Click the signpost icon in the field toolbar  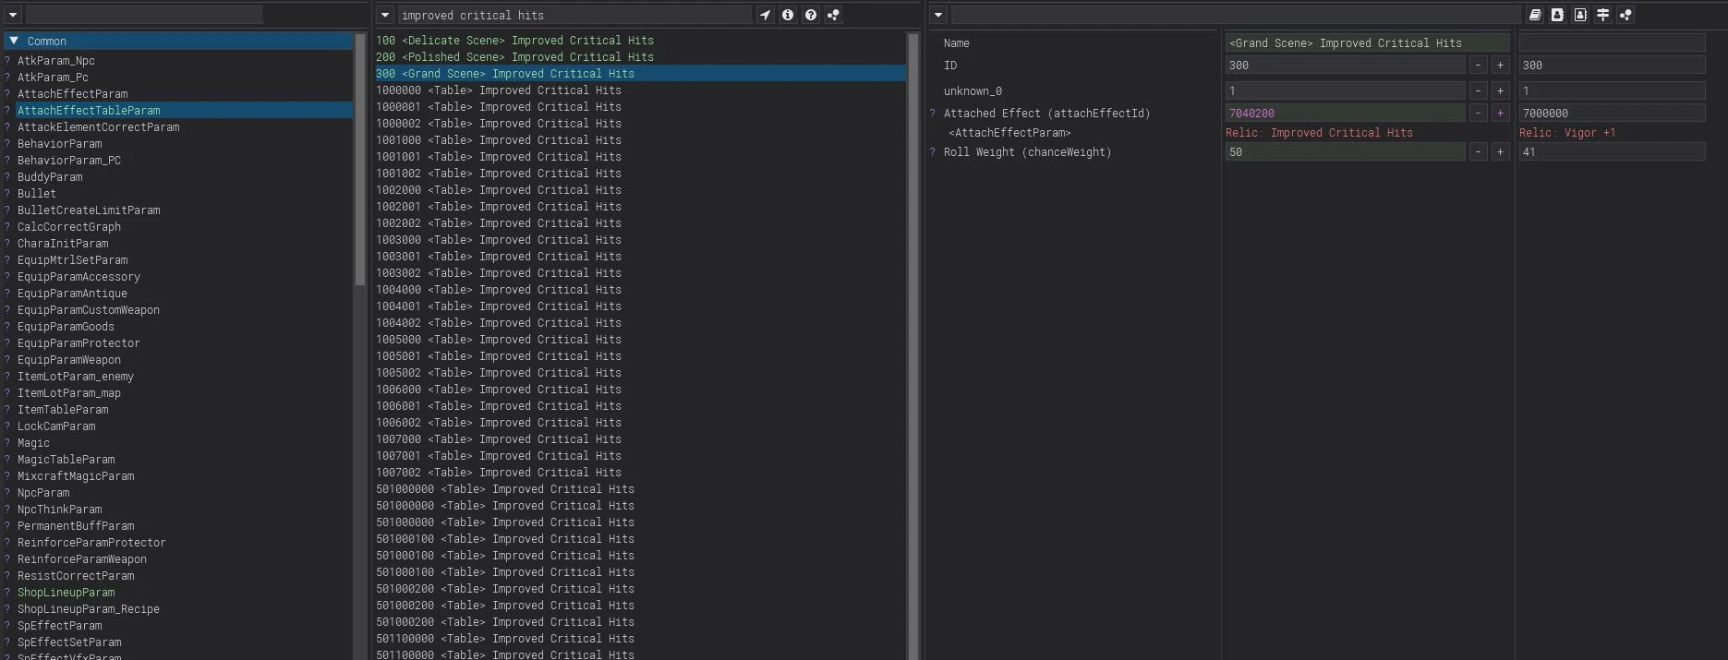pos(1603,15)
